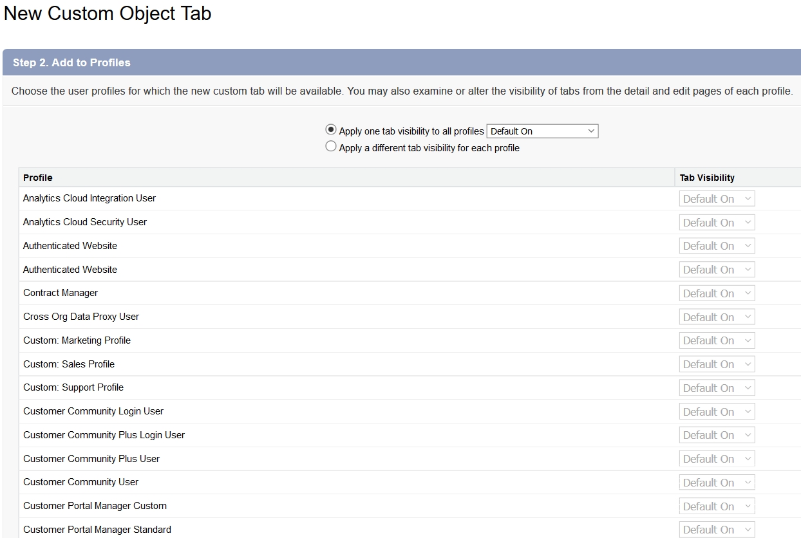Open the Default On dropdown beside the radio options
This screenshot has height=538, width=801.
pos(542,131)
